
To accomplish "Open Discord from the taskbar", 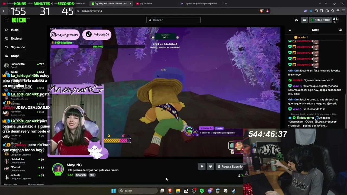I will click(x=210, y=191).
